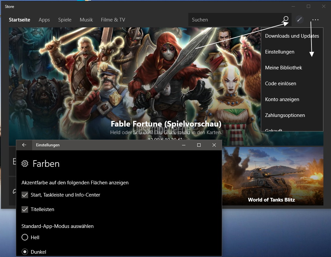The width and height of the screenshot is (331, 257).
Task: Open the Filme & TV tab
Action: [x=113, y=20]
